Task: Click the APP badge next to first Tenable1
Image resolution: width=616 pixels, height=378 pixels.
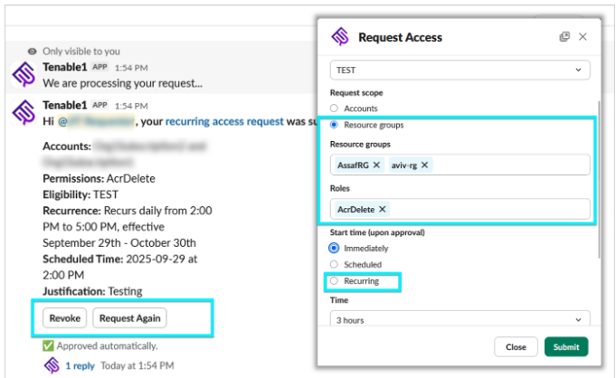Action: point(100,67)
